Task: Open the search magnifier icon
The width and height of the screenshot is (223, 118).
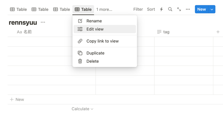Action: [170, 9]
